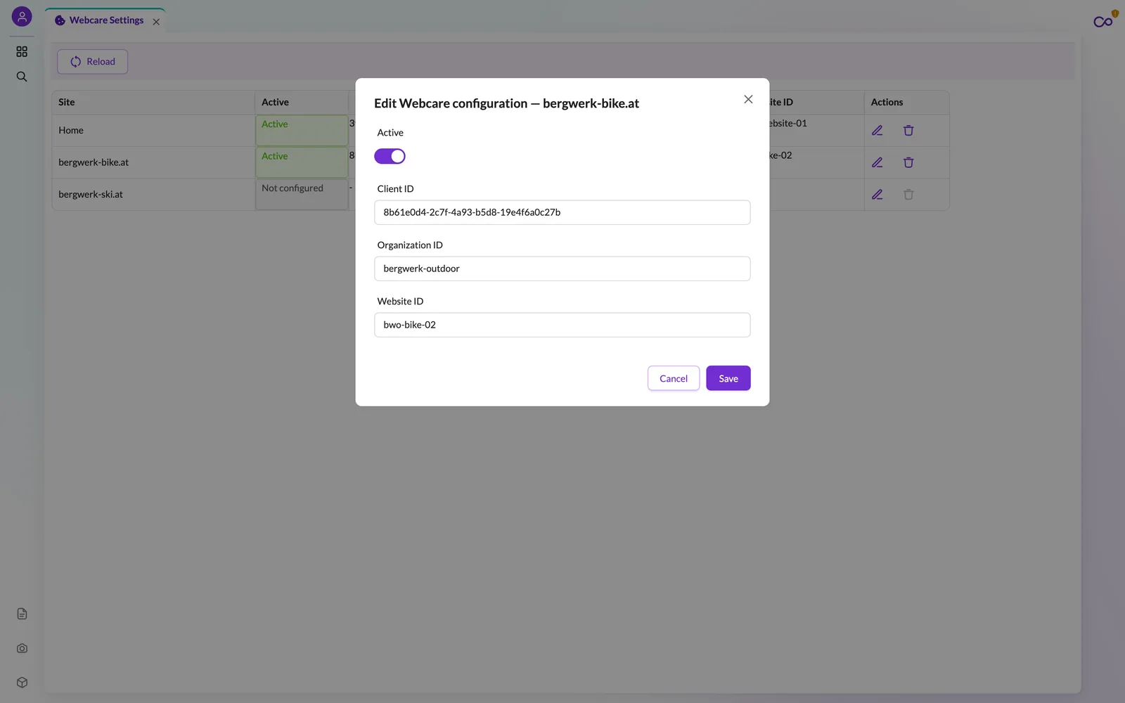The height and width of the screenshot is (703, 1125).
Task: Edit the bergwerk-ski.at row
Action: pyautogui.click(x=877, y=194)
